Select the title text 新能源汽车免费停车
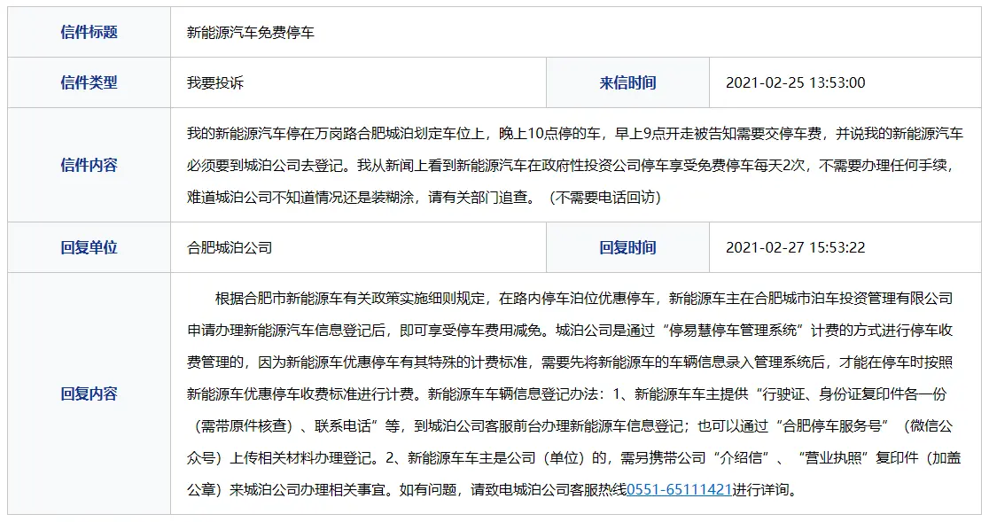The image size is (989, 522). point(251,33)
